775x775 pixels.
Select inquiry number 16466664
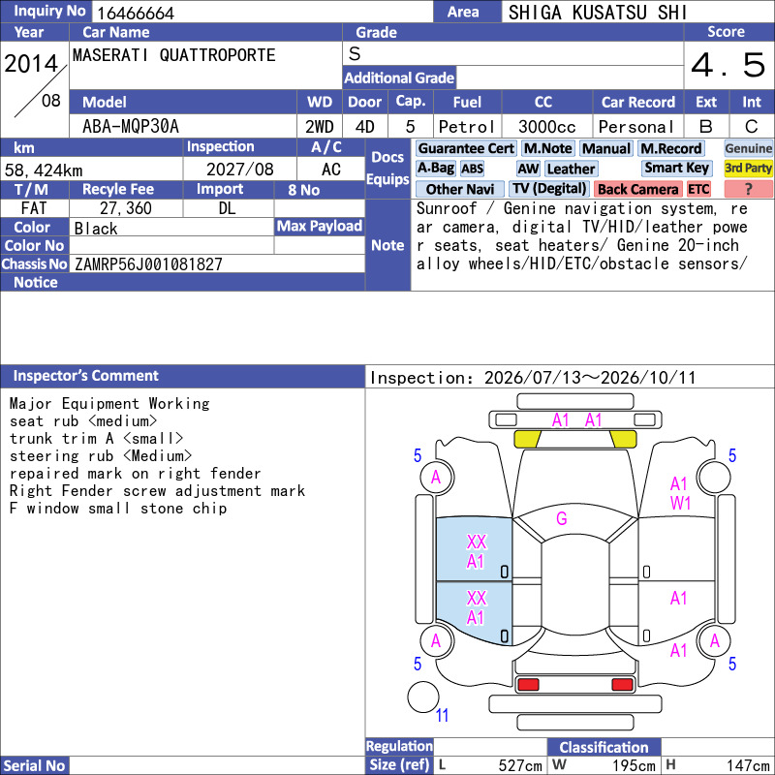pos(136,13)
